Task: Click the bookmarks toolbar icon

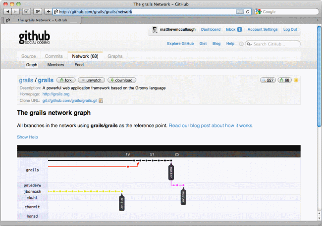Action: point(26,12)
